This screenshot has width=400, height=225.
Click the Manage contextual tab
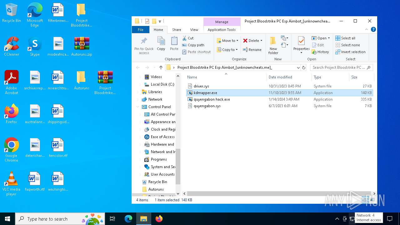click(222, 22)
